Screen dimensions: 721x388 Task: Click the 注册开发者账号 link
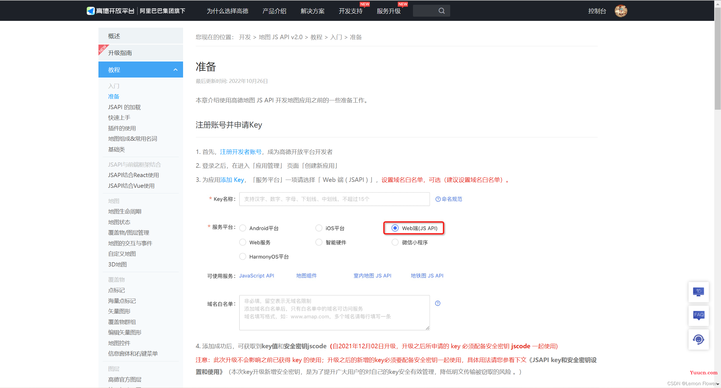pyautogui.click(x=241, y=152)
